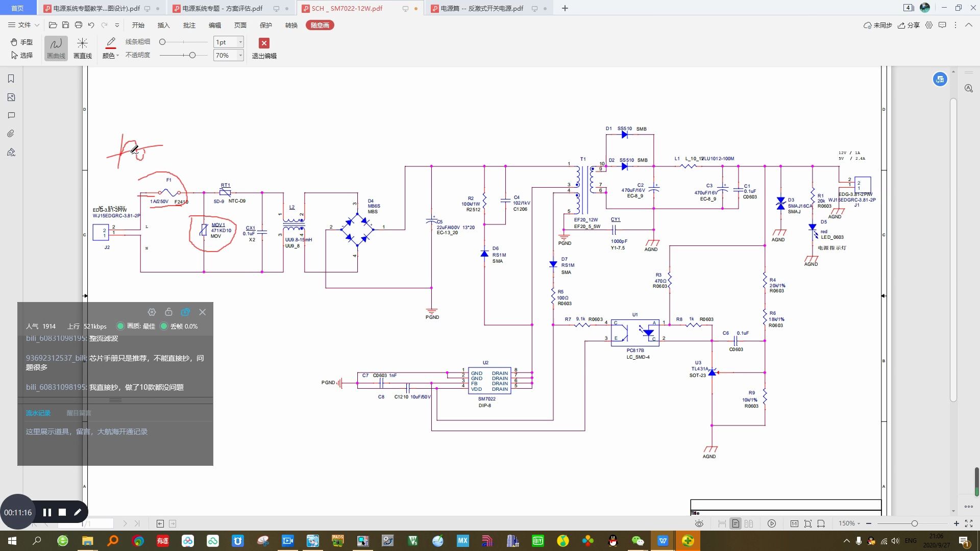Enter fullscreen with the expand arrows icon
Screen dimensions: 980x551
tap(969, 523)
